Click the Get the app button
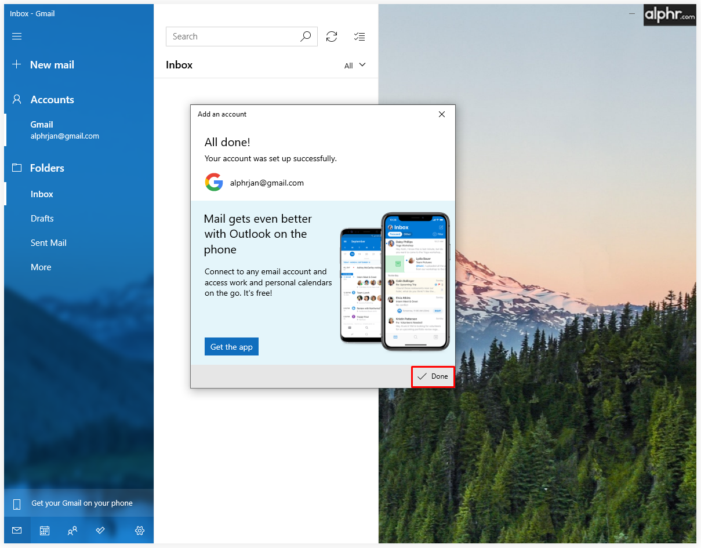701x548 pixels. (x=231, y=347)
